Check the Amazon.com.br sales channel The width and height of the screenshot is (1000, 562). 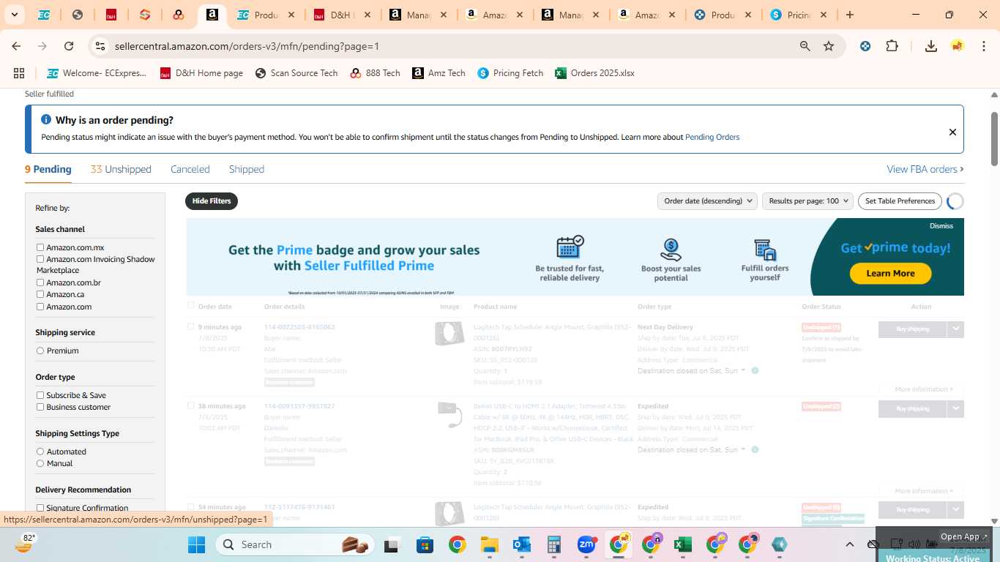(40, 282)
